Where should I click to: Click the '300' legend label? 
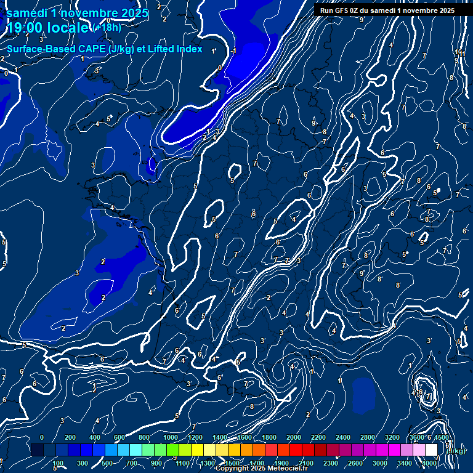(x=83, y=463)
